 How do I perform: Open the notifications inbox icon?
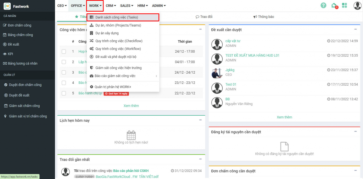[x=334, y=6]
